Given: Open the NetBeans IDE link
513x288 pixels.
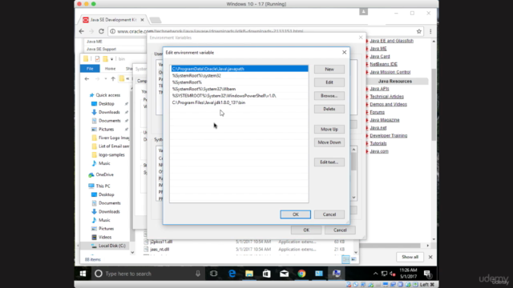Looking at the screenshot, I should [383, 64].
